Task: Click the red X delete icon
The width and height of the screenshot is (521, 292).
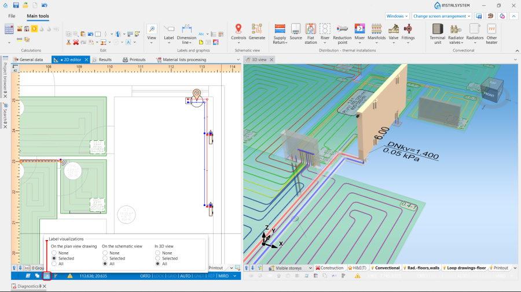Action: point(76,42)
